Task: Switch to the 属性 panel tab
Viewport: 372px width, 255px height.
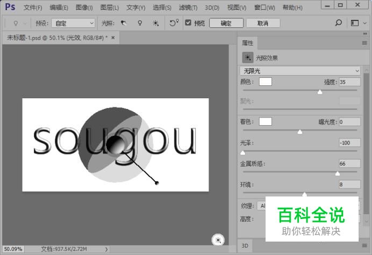Action: click(248, 43)
